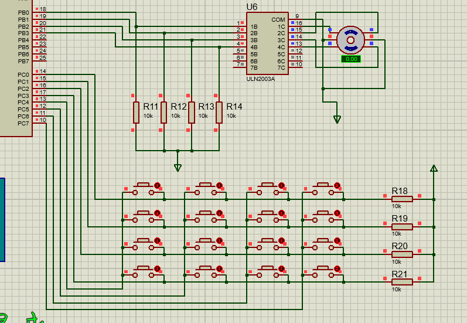This screenshot has width=467, height=323.
Task: Click the PC7 pin label
Action: [x=23, y=123]
